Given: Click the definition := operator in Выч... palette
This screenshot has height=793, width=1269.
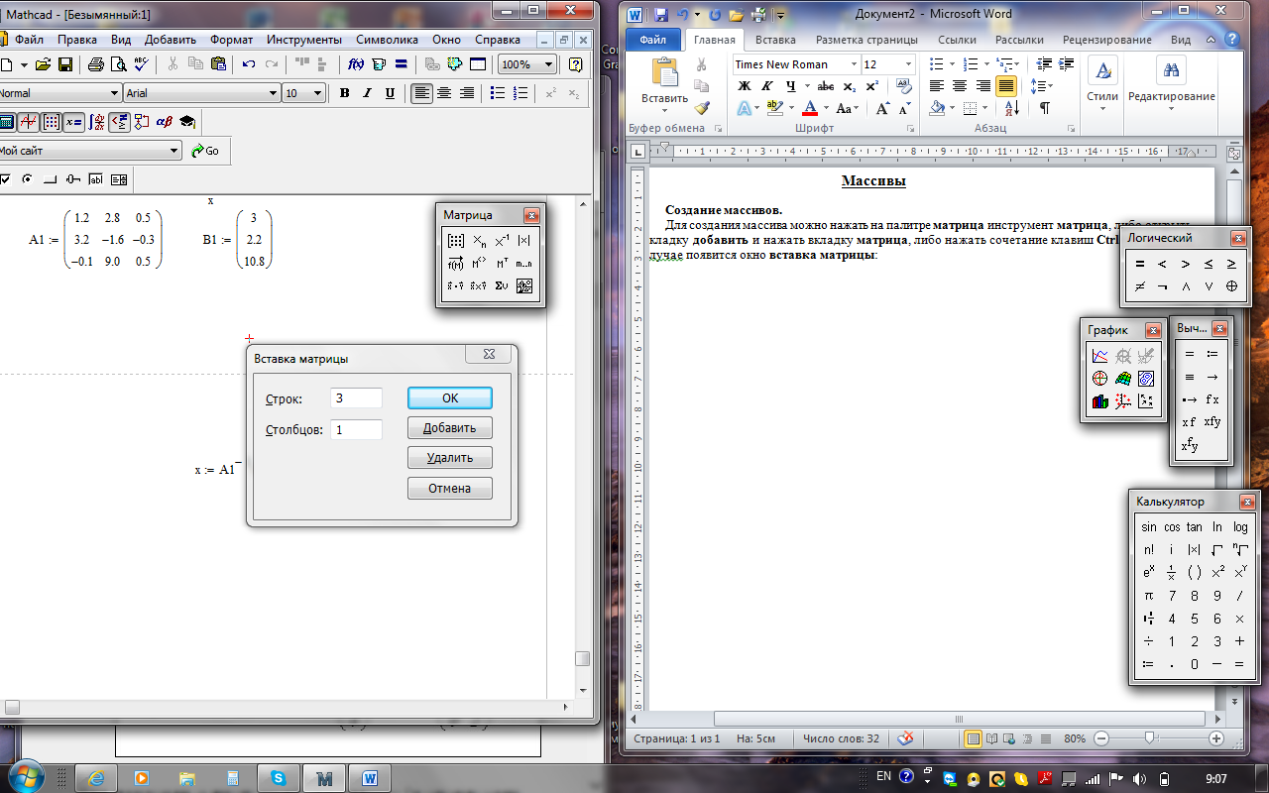Looking at the screenshot, I should (x=1211, y=354).
